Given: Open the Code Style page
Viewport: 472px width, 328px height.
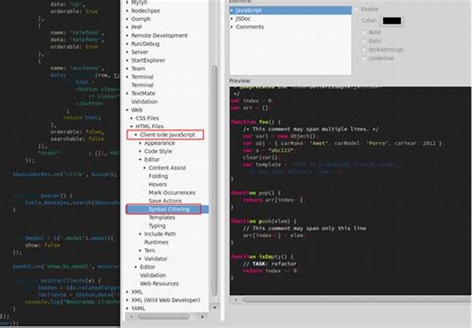Looking at the screenshot, I should tap(158, 152).
